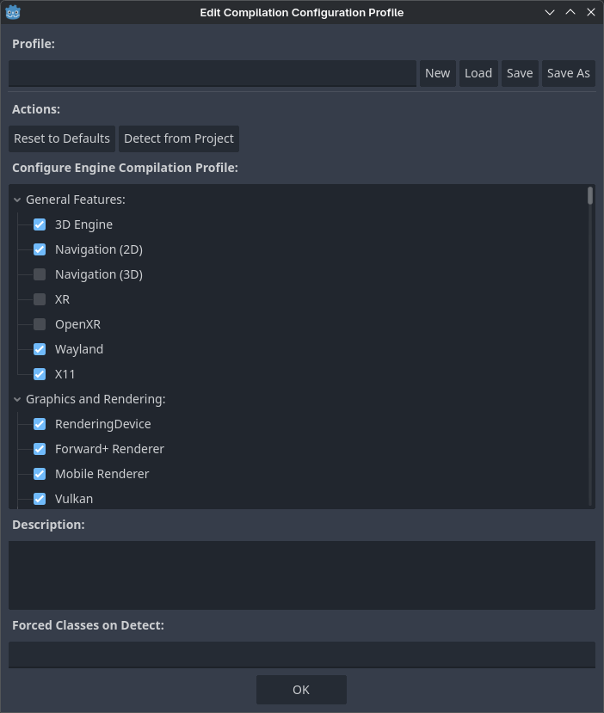Enable Navigation (3D)
Image resolution: width=604 pixels, height=713 pixels.
pyautogui.click(x=40, y=274)
